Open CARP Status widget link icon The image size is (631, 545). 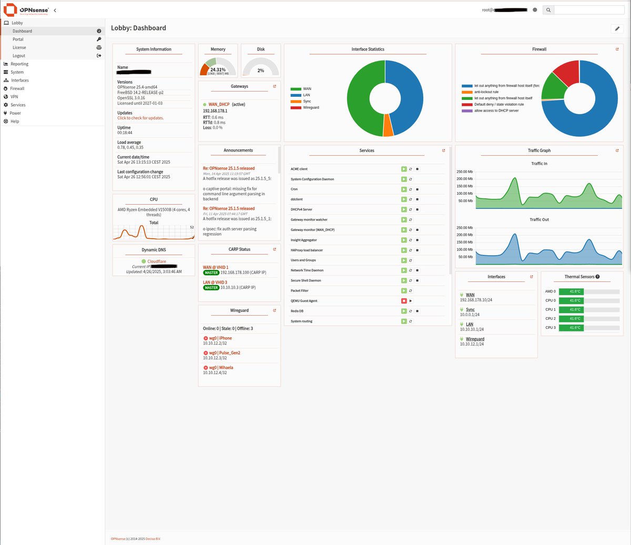tap(274, 249)
